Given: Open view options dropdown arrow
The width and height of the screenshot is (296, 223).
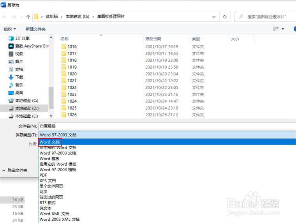Looking at the screenshot, I should 283,29.
